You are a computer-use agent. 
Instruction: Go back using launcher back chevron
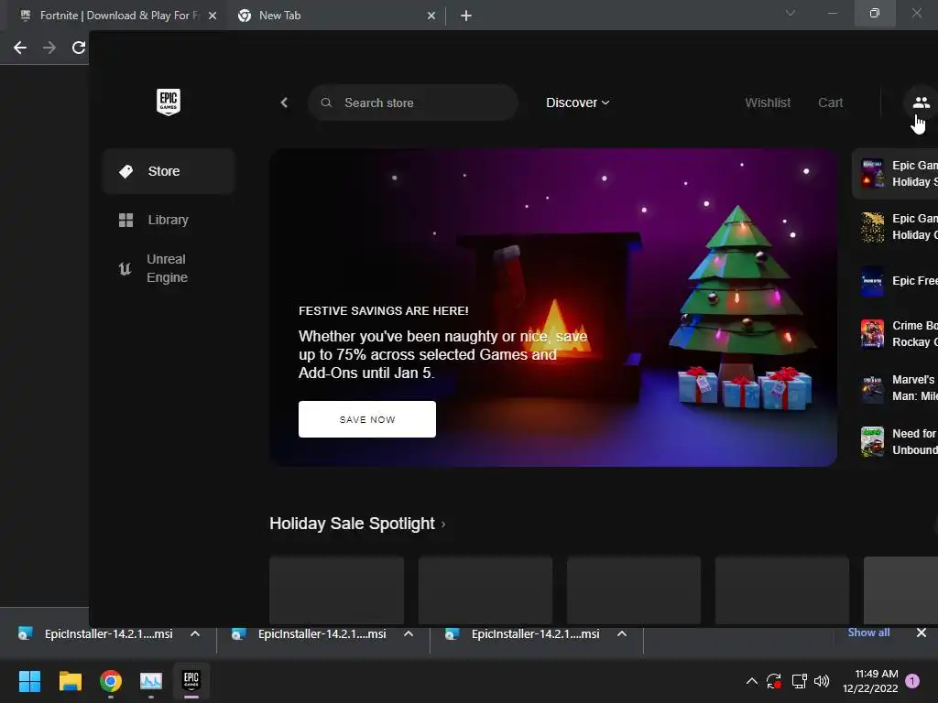284,103
